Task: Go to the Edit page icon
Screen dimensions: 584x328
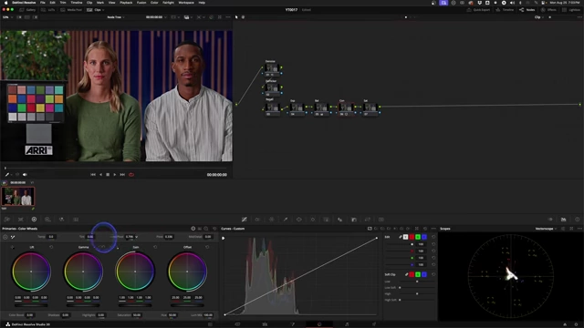Action: click(265, 324)
